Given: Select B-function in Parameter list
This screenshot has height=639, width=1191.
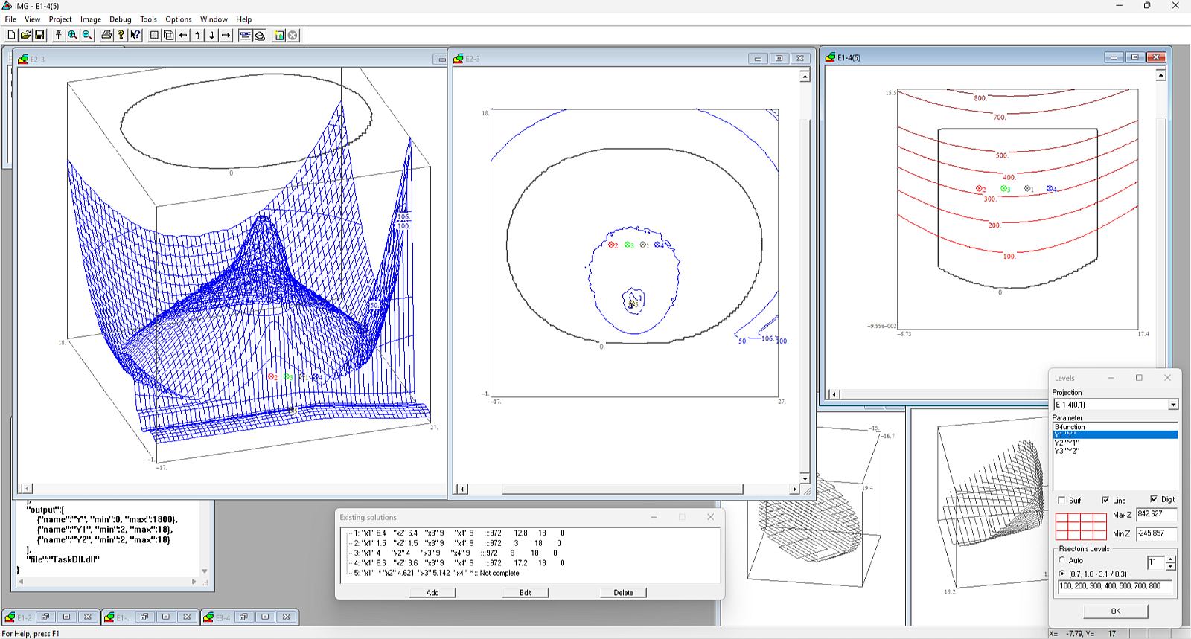Looking at the screenshot, I should [x=1115, y=427].
